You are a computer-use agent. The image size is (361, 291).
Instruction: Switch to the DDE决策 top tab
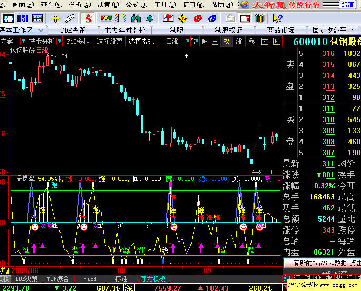tap(73, 30)
